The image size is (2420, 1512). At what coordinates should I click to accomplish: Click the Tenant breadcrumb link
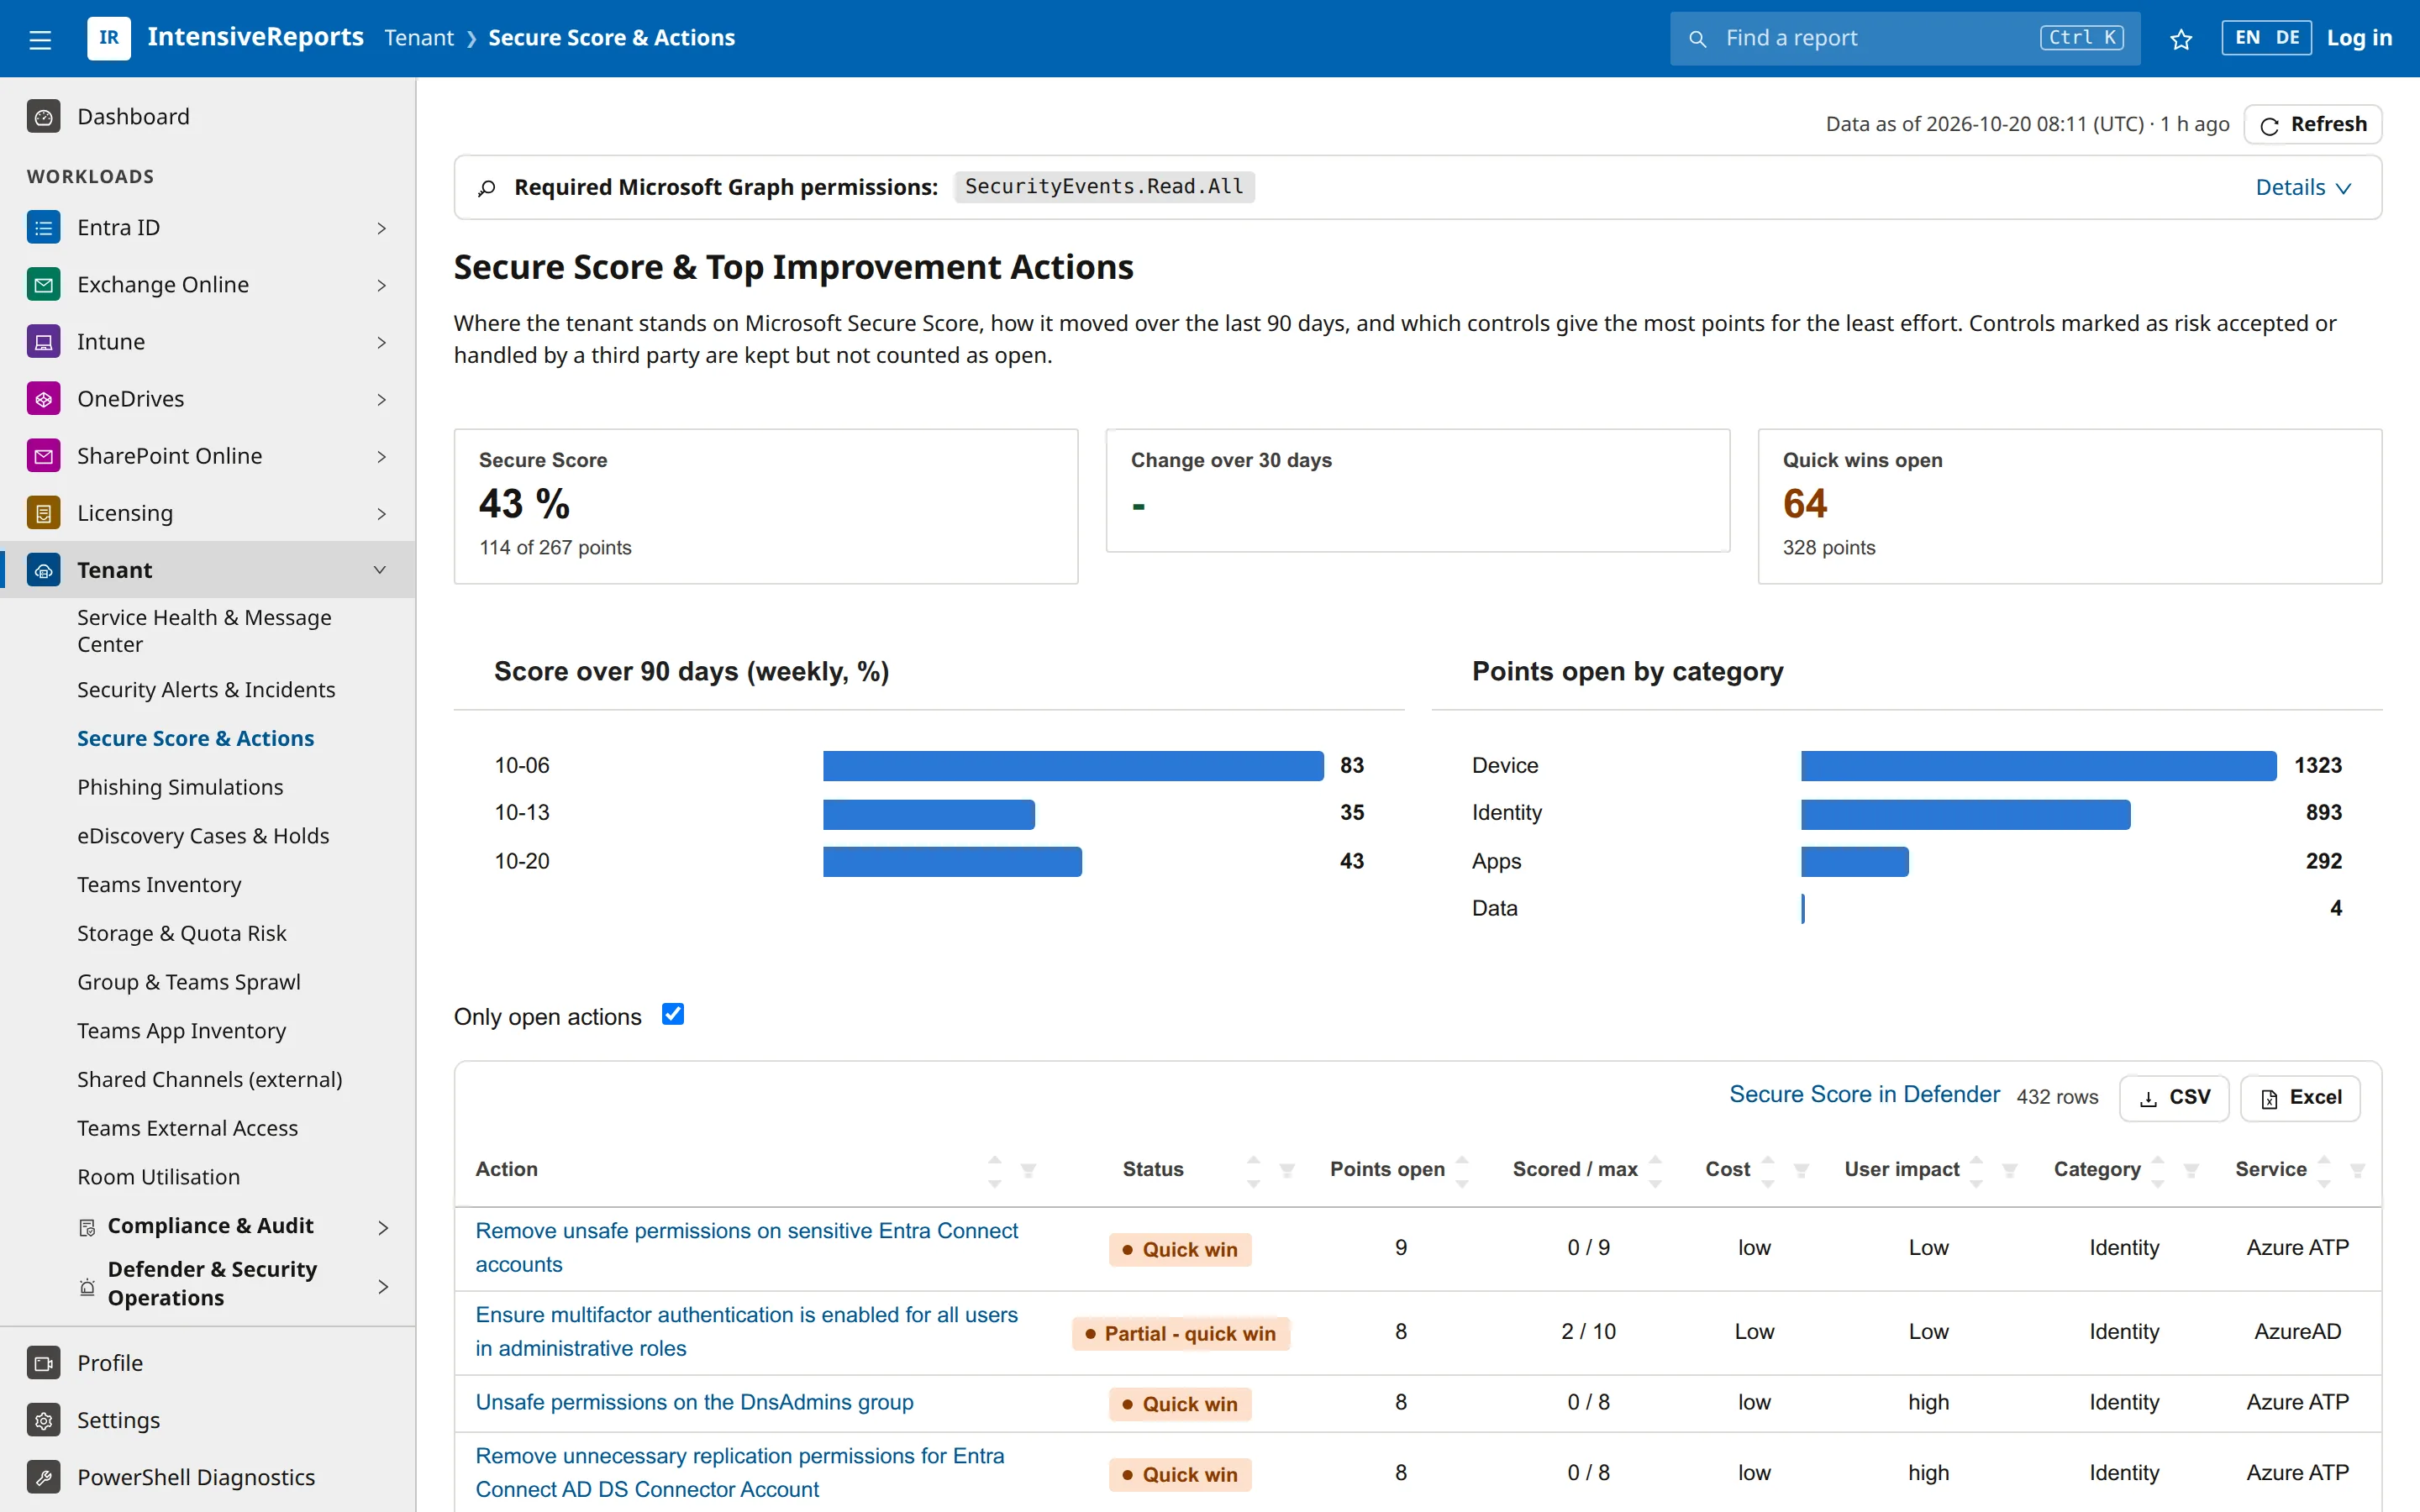tap(418, 38)
